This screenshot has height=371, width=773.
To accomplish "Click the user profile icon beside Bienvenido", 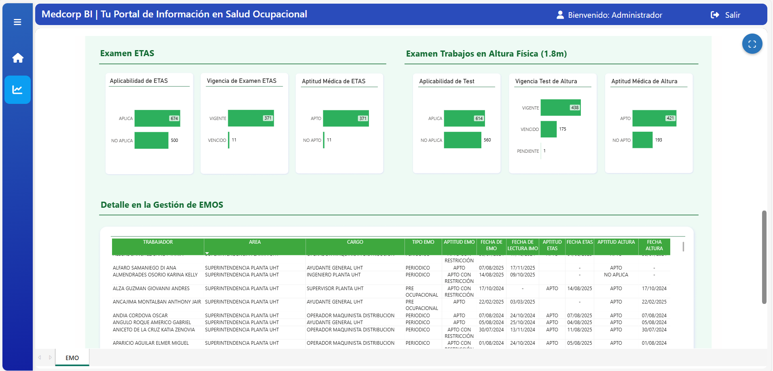I will pos(560,15).
